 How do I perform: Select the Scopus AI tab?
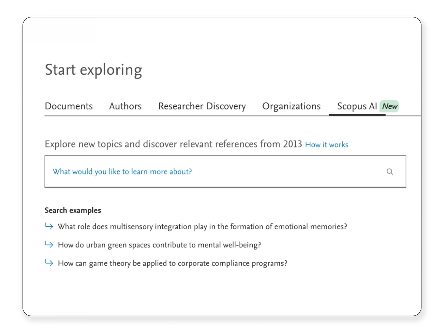point(357,106)
